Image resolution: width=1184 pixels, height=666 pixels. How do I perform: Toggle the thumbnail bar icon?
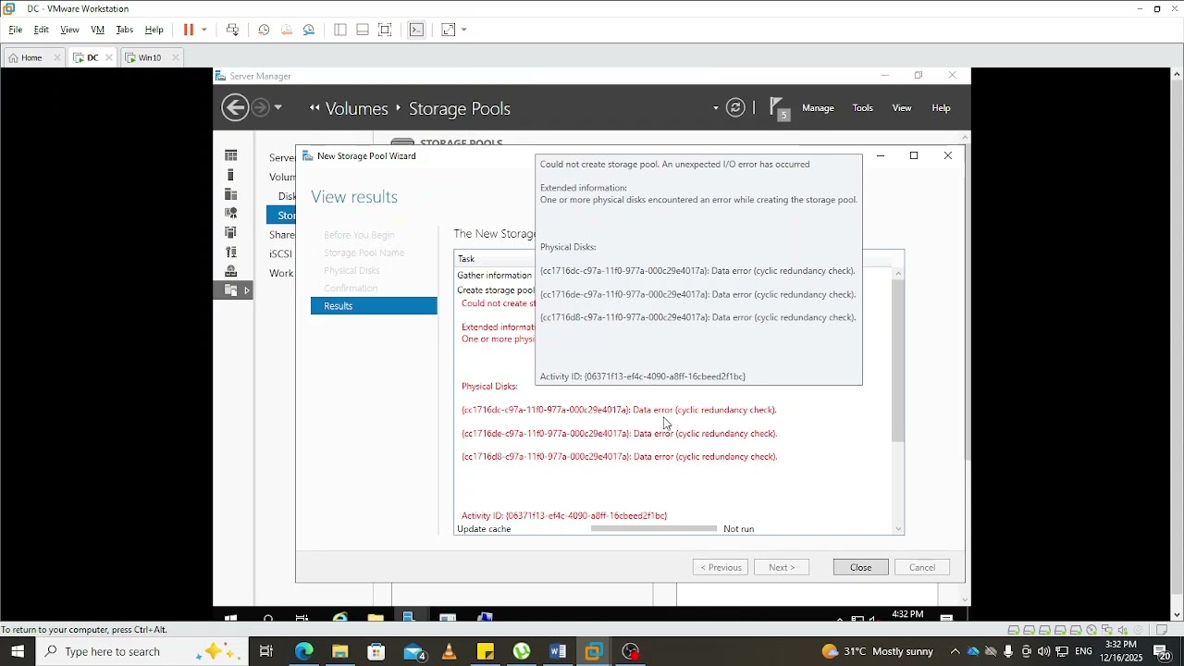(x=363, y=30)
